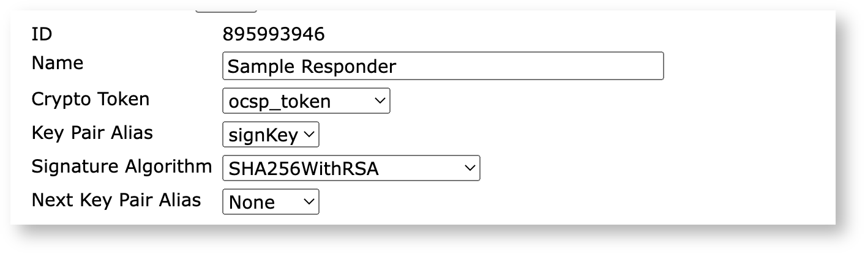865x254 pixels.
Task: Click the chevron arrow on Crypto Token dropdown
Action: pyautogui.click(x=380, y=100)
